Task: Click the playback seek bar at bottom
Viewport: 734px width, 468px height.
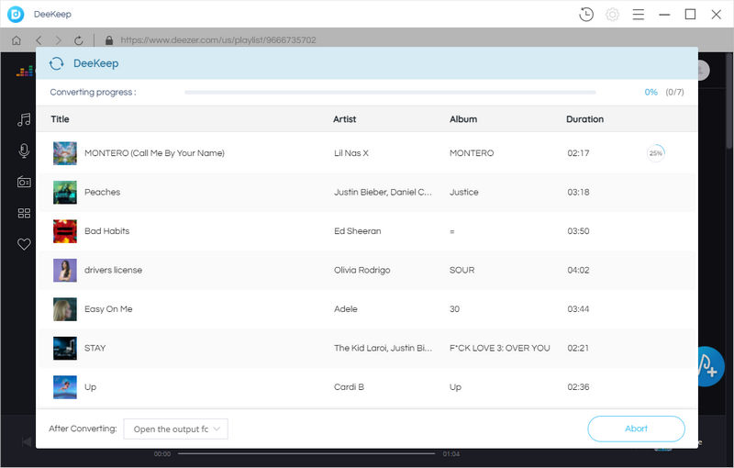Action: coord(306,453)
